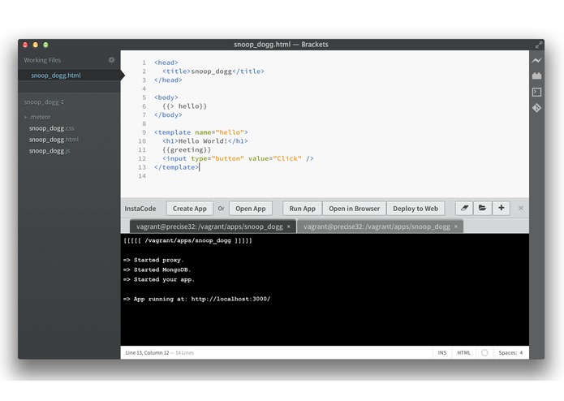Expand the .meteor folder
This screenshot has height=401, width=564.
[x=26, y=117]
